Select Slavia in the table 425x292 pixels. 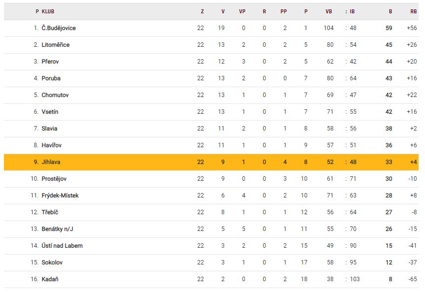pos(49,129)
